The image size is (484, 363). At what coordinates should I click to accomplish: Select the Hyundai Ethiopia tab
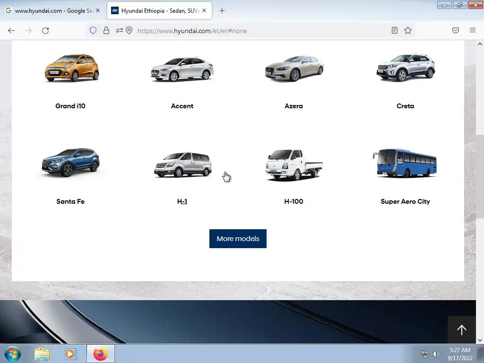tap(159, 10)
